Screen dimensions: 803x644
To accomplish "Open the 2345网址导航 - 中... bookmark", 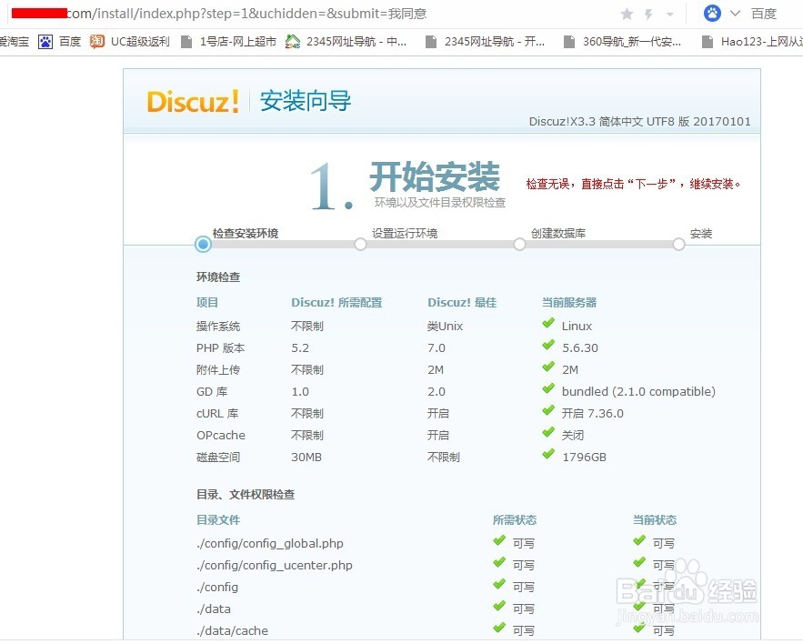I will [x=356, y=42].
